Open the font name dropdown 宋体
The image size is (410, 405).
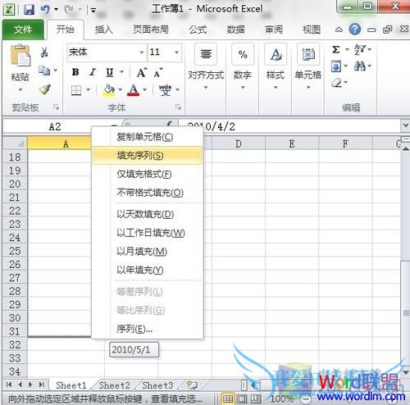(x=142, y=52)
